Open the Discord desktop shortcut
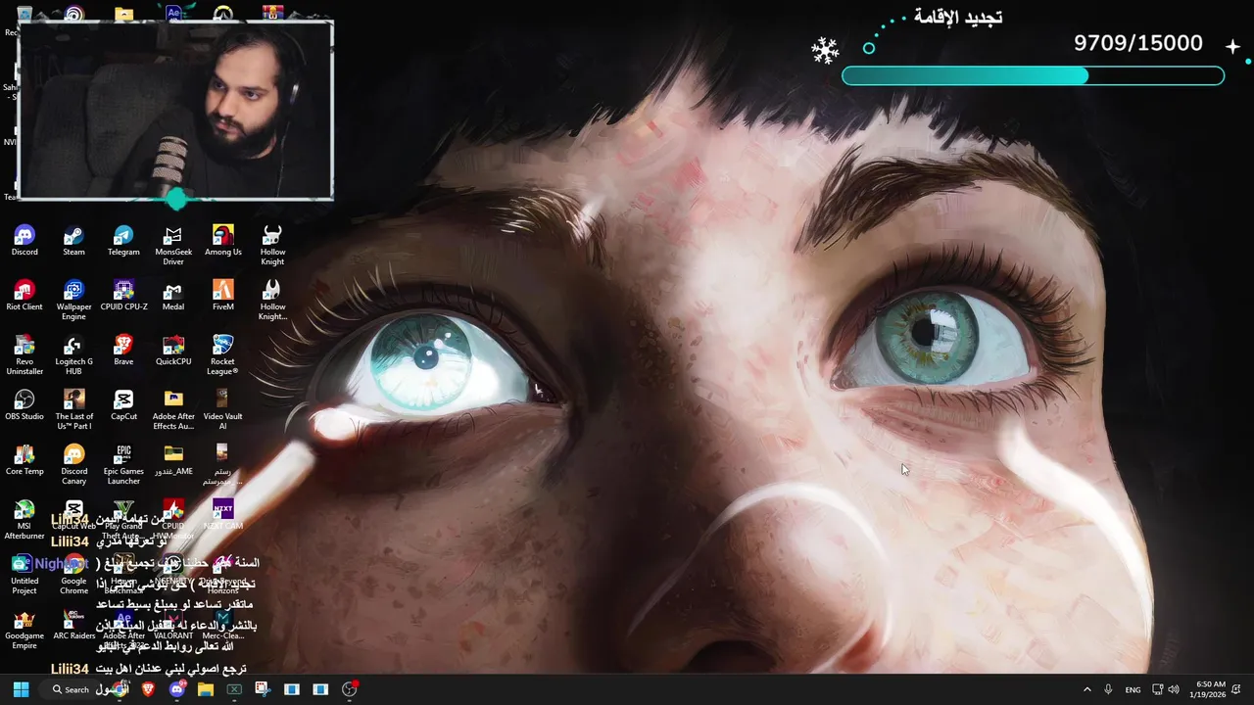The width and height of the screenshot is (1254, 705). pos(24,241)
